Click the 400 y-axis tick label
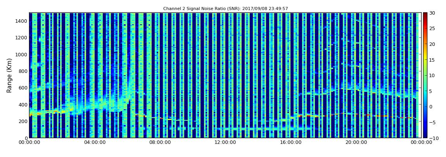This screenshot has width=446, height=157. (x=23, y=105)
